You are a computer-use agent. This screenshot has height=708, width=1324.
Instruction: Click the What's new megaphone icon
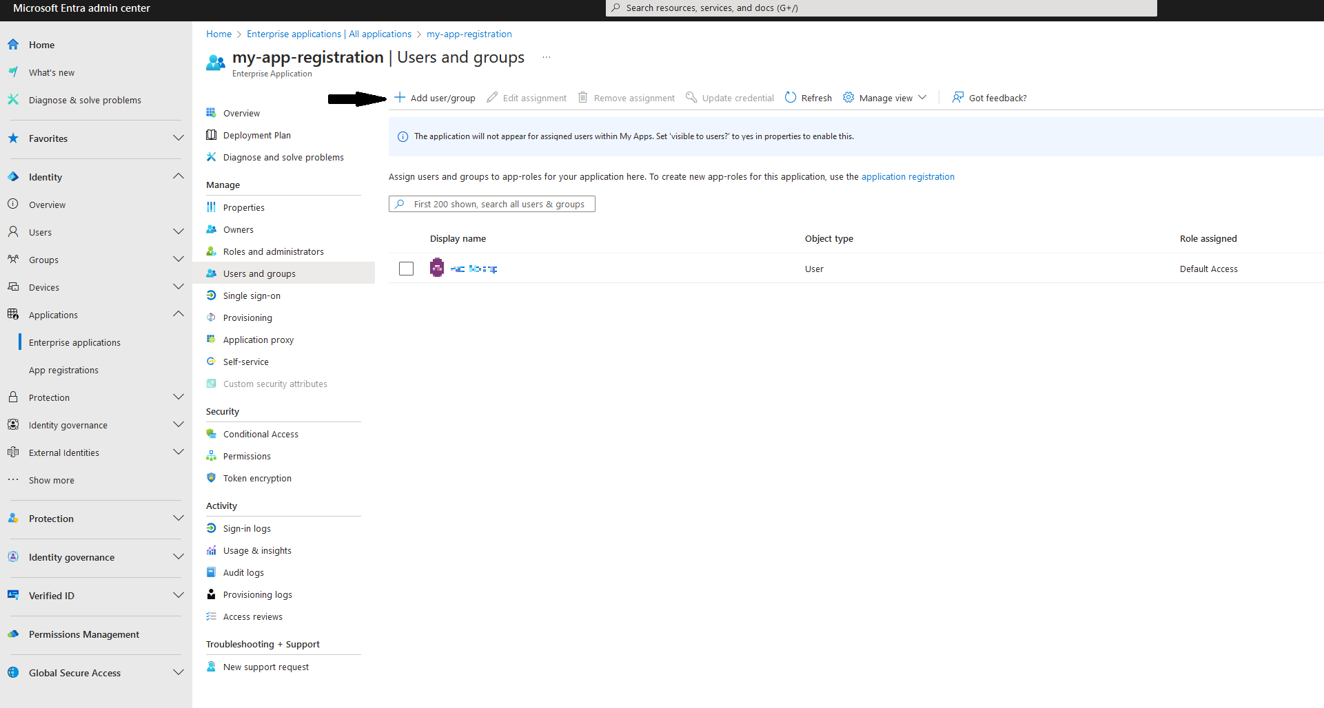click(13, 72)
